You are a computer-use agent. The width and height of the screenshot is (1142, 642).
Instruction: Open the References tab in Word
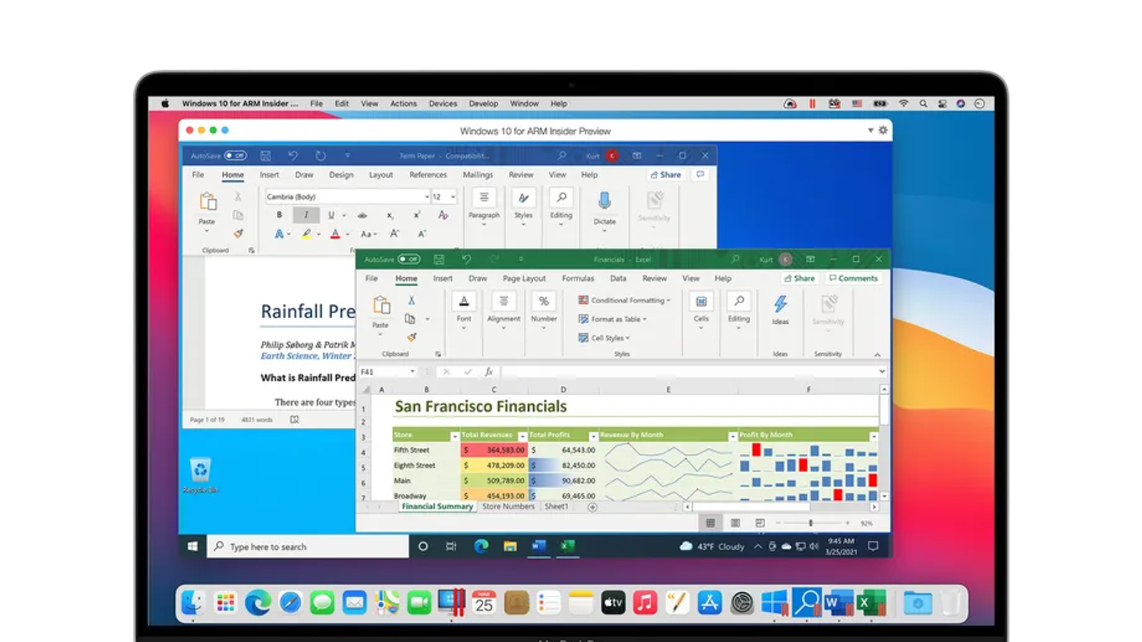click(x=428, y=175)
